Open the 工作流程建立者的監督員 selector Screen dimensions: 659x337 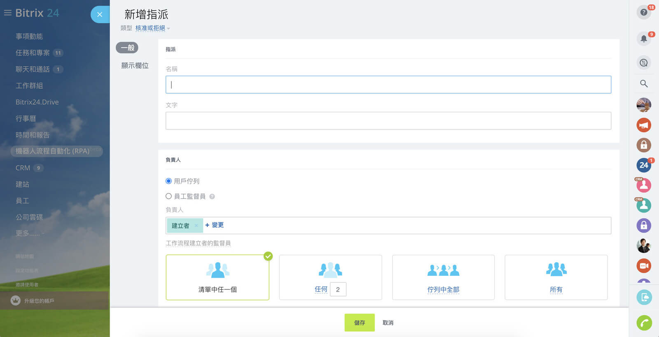tap(198, 243)
